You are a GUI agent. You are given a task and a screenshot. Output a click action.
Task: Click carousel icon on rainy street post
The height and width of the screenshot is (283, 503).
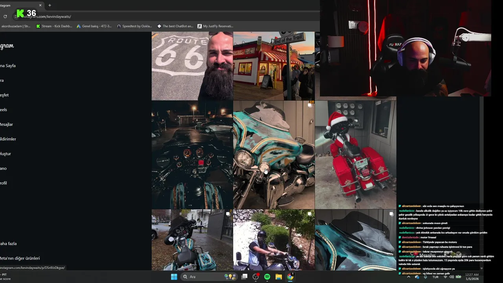click(228, 214)
